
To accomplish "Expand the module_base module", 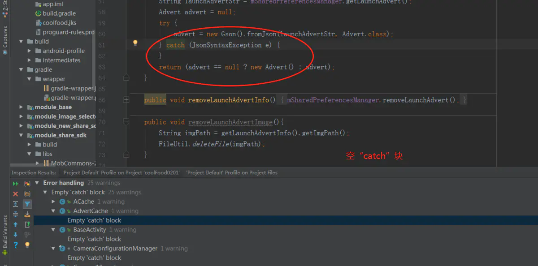I will pyautogui.click(x=21, y=107).
